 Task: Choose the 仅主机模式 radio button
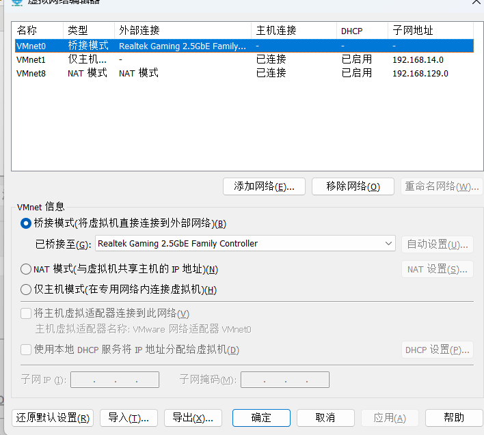[26, 290]
